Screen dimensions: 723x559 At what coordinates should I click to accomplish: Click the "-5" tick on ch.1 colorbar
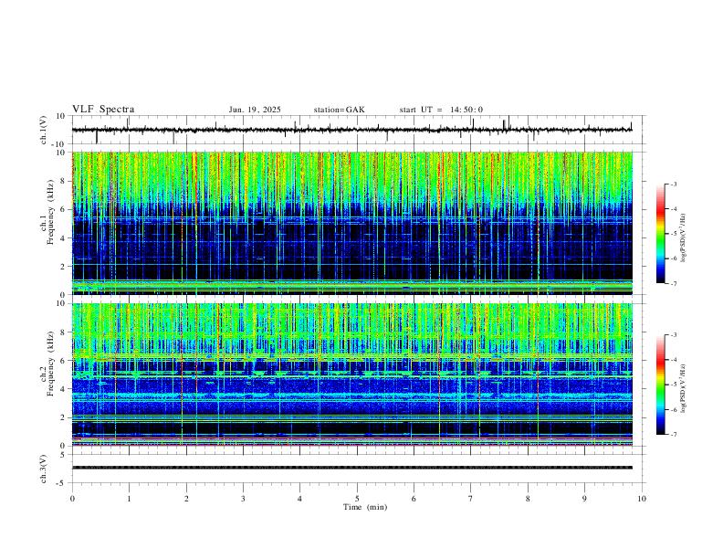tap(674, 234)
